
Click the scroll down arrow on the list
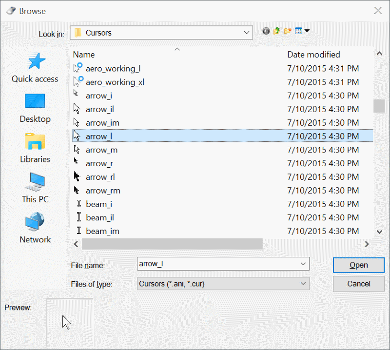379,232
